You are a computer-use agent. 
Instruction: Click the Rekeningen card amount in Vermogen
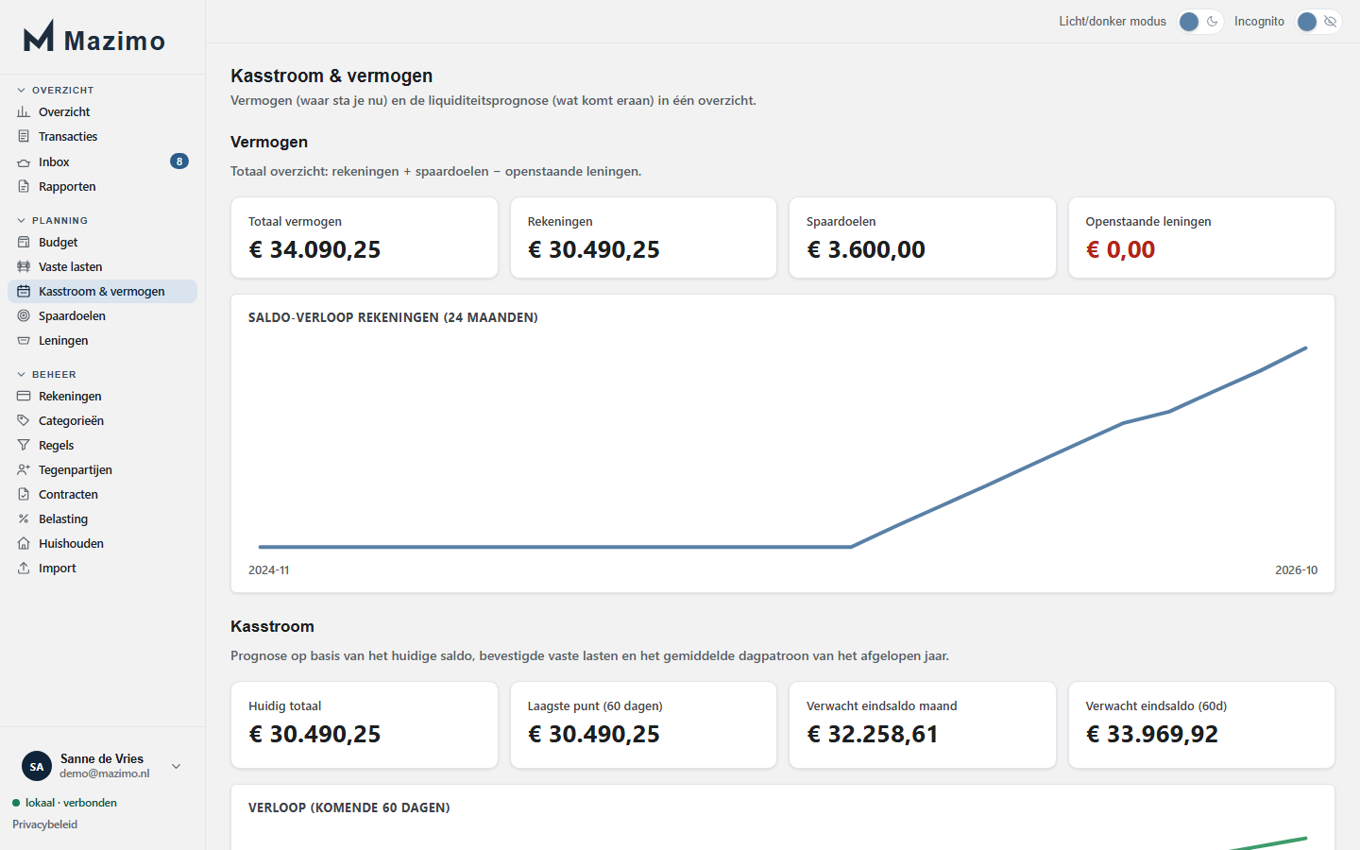594,249
